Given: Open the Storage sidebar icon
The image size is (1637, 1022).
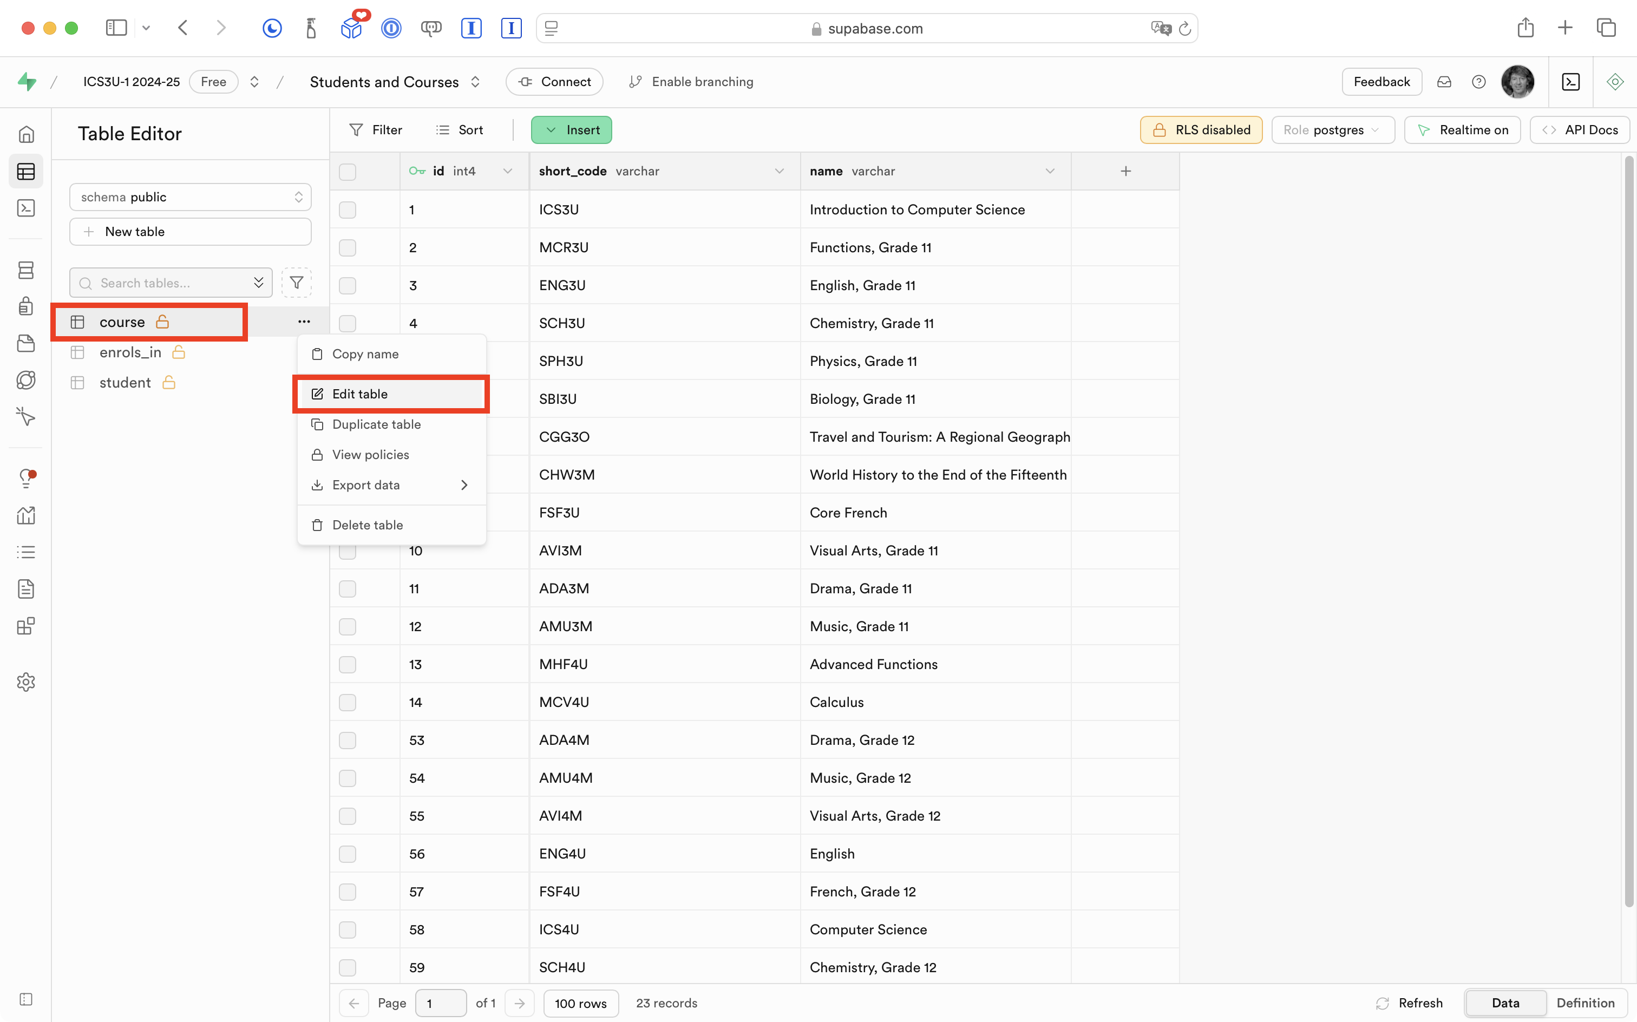Looking at the screenshot, I should (x=25, y=343).
